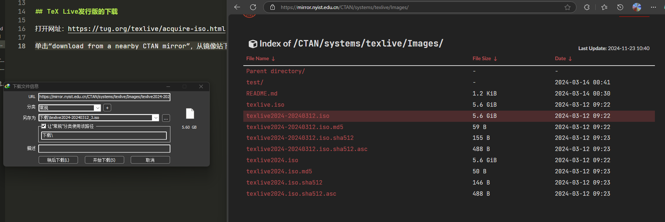The image size is (665, 222).
Task: Uncheck the 让"常规"分类使用该路径 checkbox
Action: [x=44, y=126]
